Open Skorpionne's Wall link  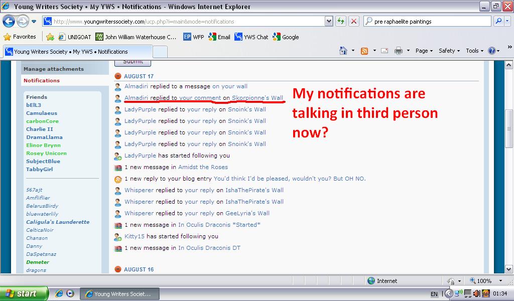pos(258,98)
